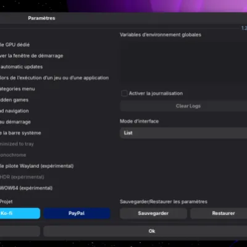Open the 'Mode d'interface' List dropdown
The width and height of the screenshot is (247, 247).
tap(183, 133)
